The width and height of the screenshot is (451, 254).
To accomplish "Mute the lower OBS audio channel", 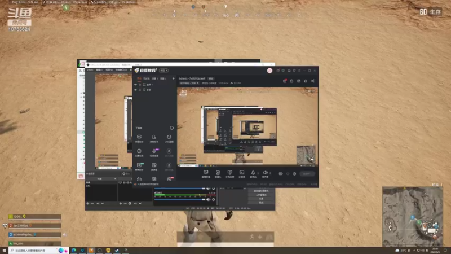I will [208, 199].
